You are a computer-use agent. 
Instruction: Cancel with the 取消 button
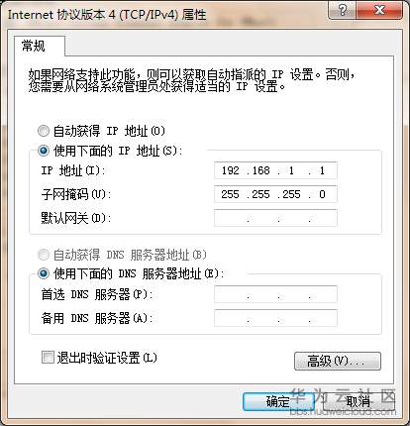coord(359,402)
